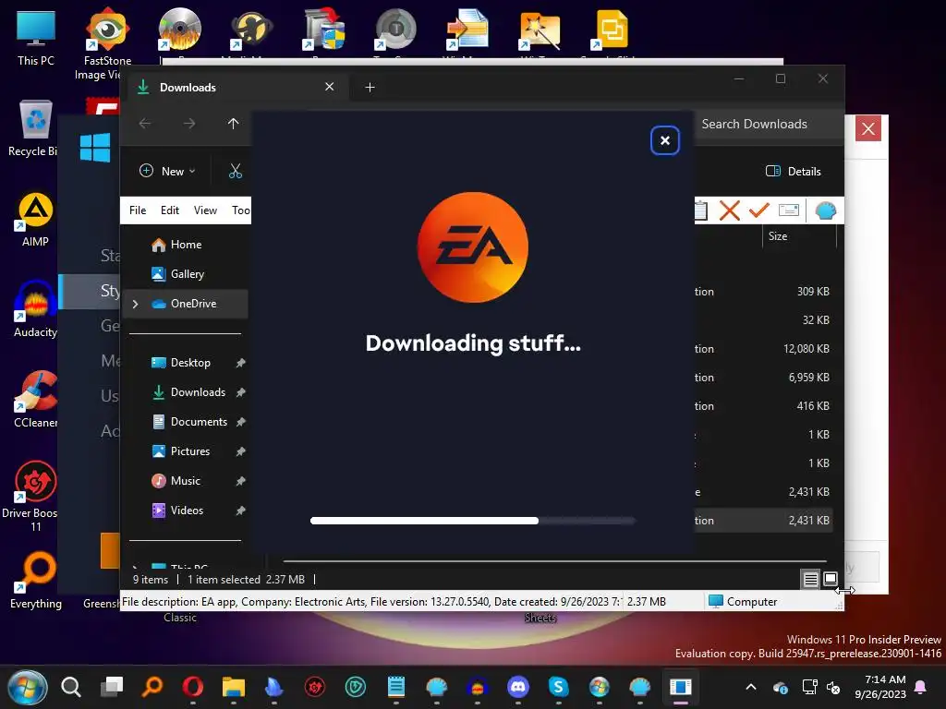Open the Tools menu
This screenshot has width=946, height=709.
pyautogui.click(x=240, y=210)
